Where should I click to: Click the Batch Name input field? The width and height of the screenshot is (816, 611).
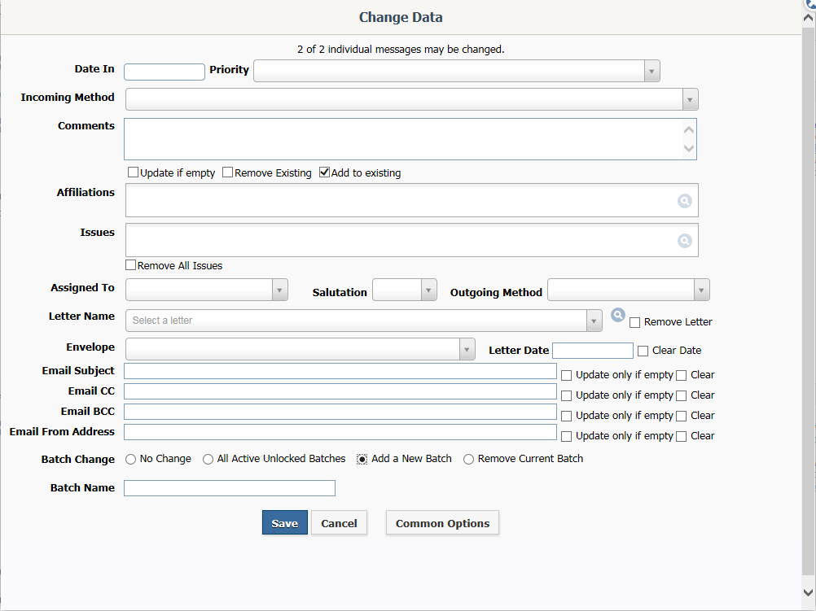(x=230, y=488)
